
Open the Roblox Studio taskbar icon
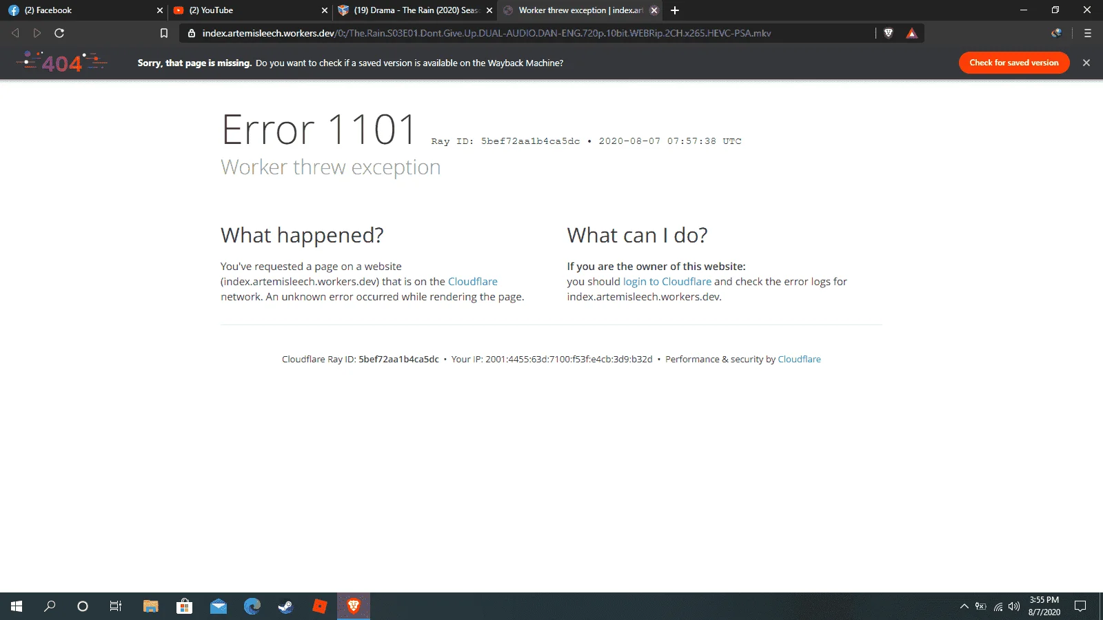tap(320, 606)
